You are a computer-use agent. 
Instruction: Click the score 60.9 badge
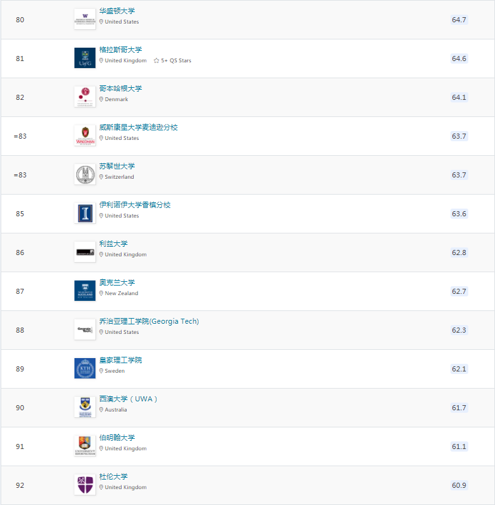pos(459,485)
